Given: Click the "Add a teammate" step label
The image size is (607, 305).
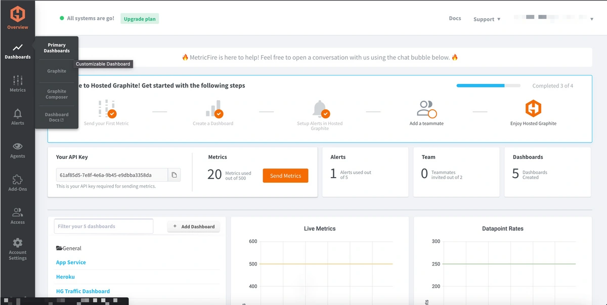Looking at the screenshot, I should [426, 123].
